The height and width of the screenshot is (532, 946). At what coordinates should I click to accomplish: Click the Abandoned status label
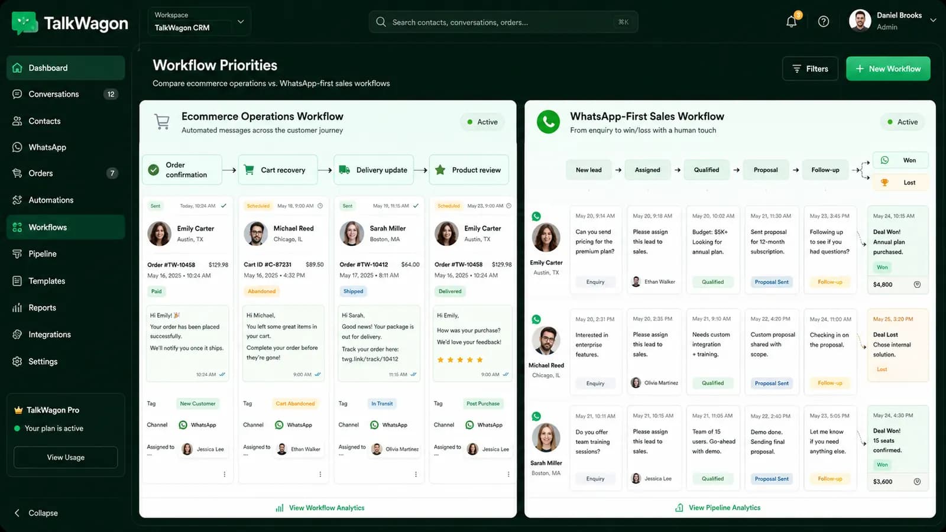click(262, 291)
